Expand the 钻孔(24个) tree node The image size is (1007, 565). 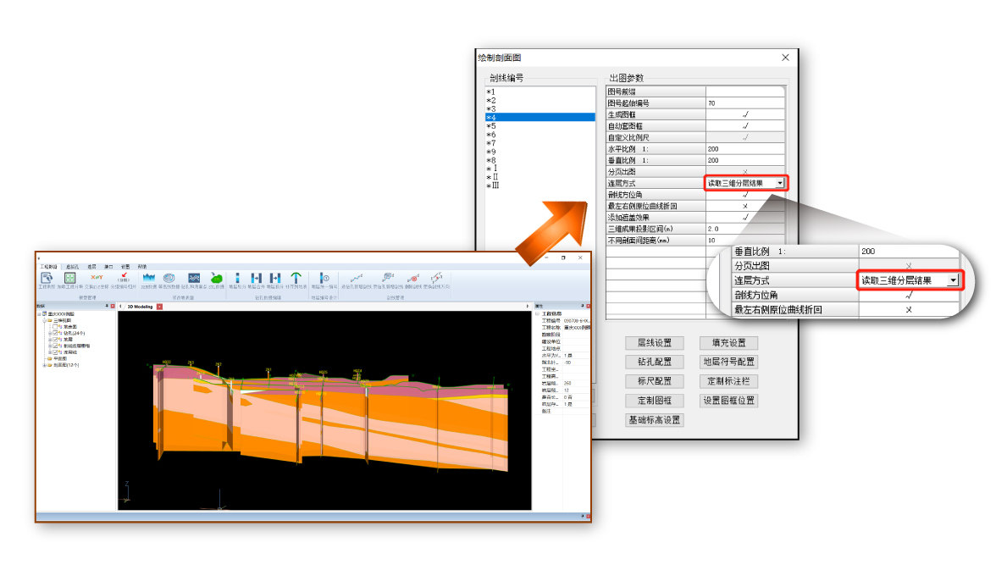pyautogui.click(x=50, y=333)
